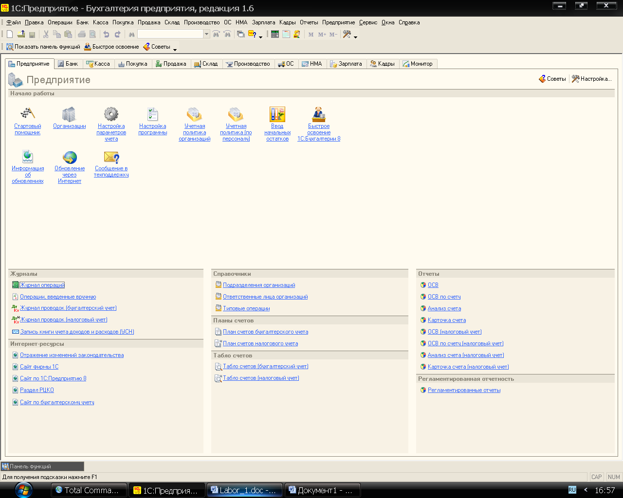Open the calculator toolbar icon
The image size is (623, 498).
point(275,34)
